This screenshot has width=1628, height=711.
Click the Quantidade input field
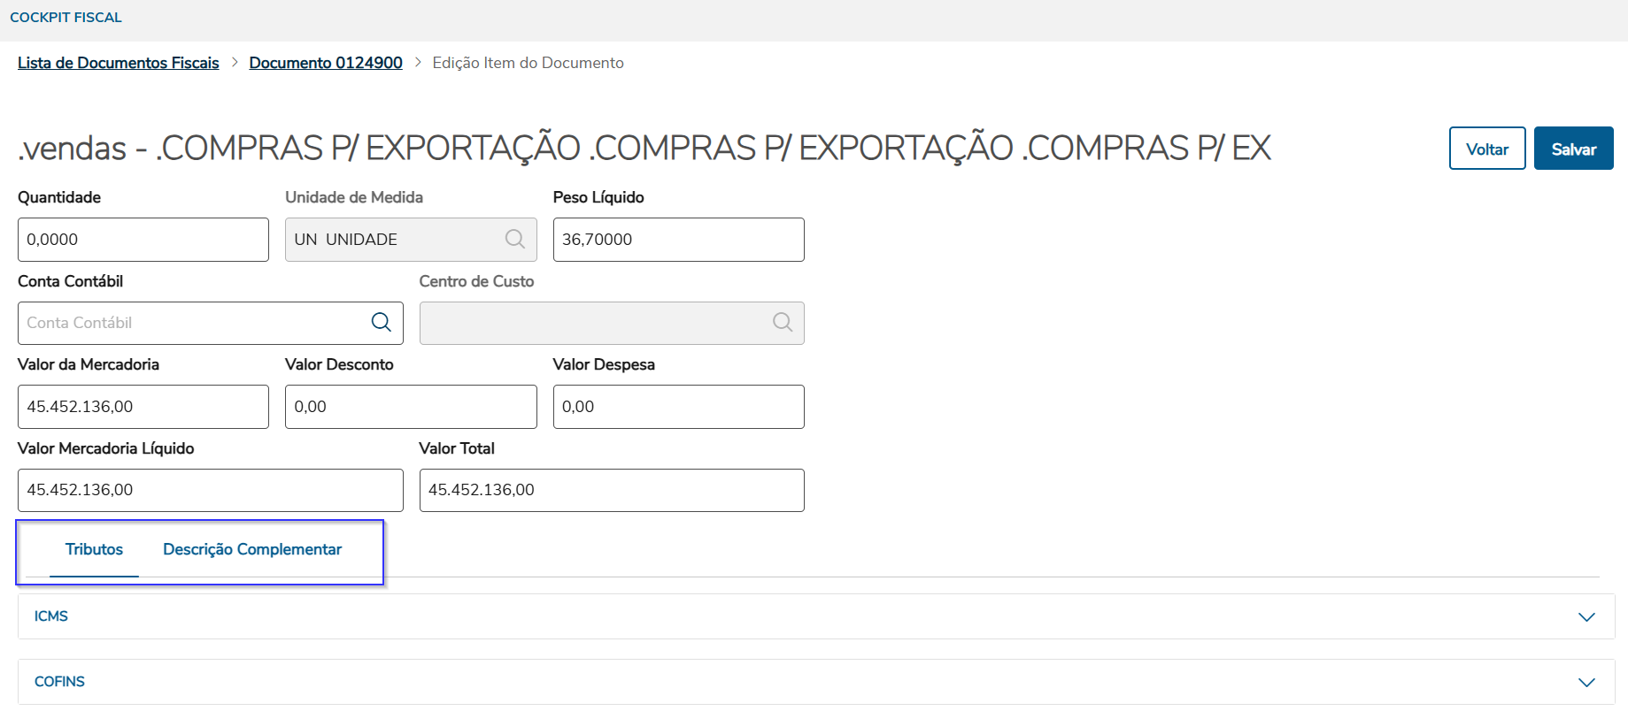(x=143, y=240)
